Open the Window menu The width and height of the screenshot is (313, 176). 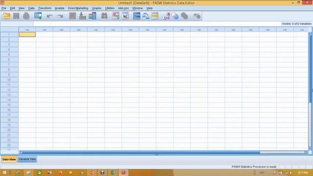pos(137,8)
